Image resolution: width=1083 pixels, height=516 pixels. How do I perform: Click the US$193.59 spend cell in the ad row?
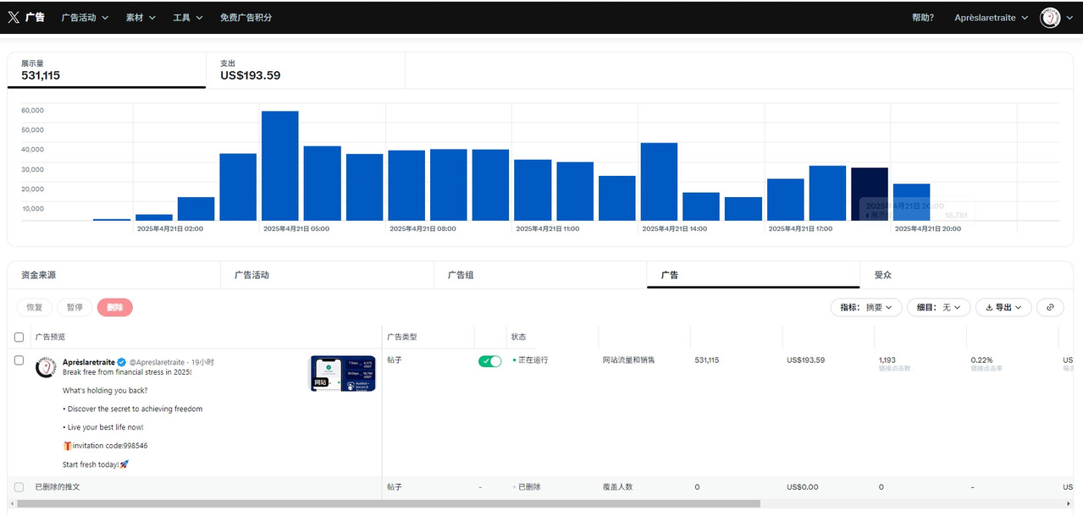805,360
